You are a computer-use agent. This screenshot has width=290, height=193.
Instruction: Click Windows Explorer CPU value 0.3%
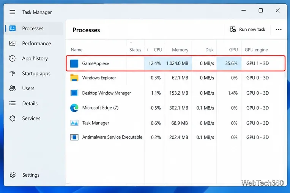point(156,78)
